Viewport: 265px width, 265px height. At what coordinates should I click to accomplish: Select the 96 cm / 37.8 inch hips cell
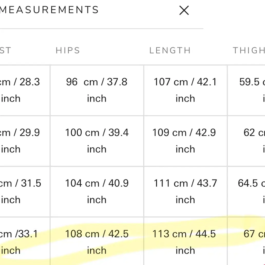(x=97, y=90)
